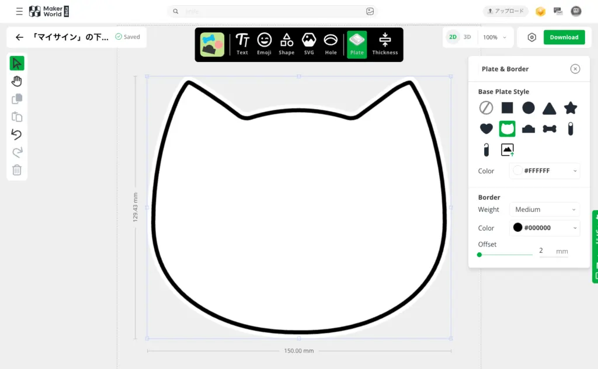Screen dimensions: 598x369
Task: Select the star base plate style
Action: click(x=571, y=108)
